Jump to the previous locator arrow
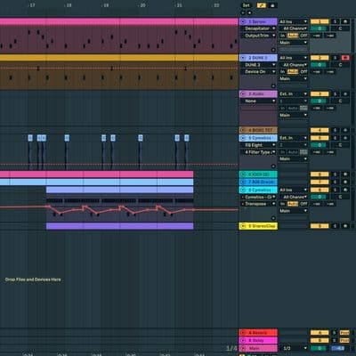This screenshot has width=356, height=356. click(243, 12)
